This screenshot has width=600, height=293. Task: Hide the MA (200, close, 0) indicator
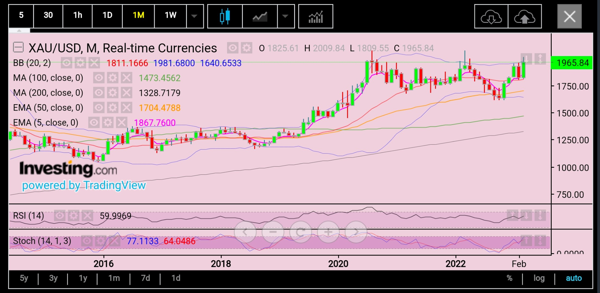99,93
